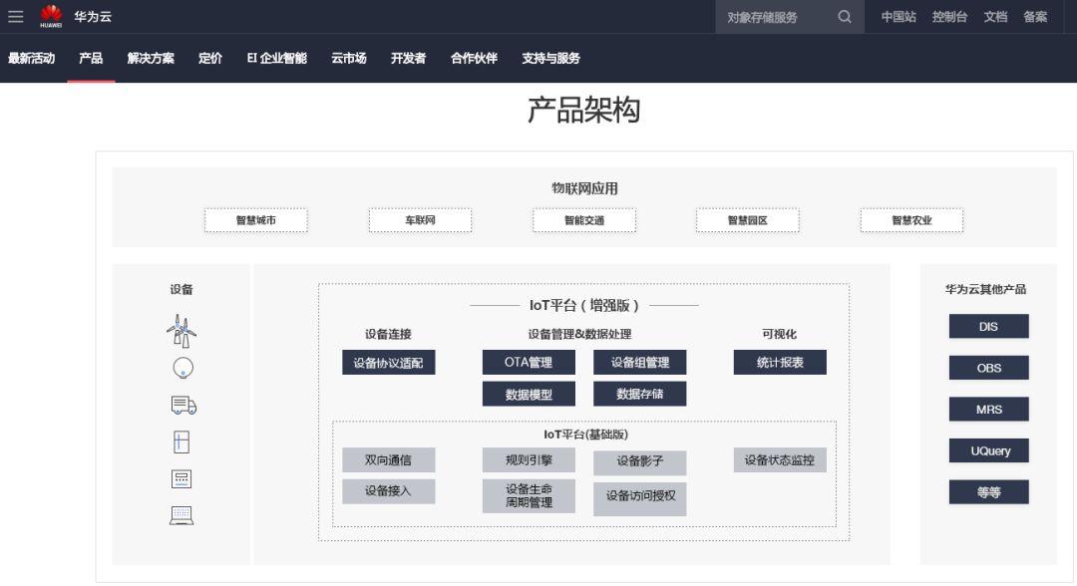Image resolution: width=1077 pixels, height=586 pixels.
Task: Open the EI 企业智能 menu
Action: click(x=277, y=59)
